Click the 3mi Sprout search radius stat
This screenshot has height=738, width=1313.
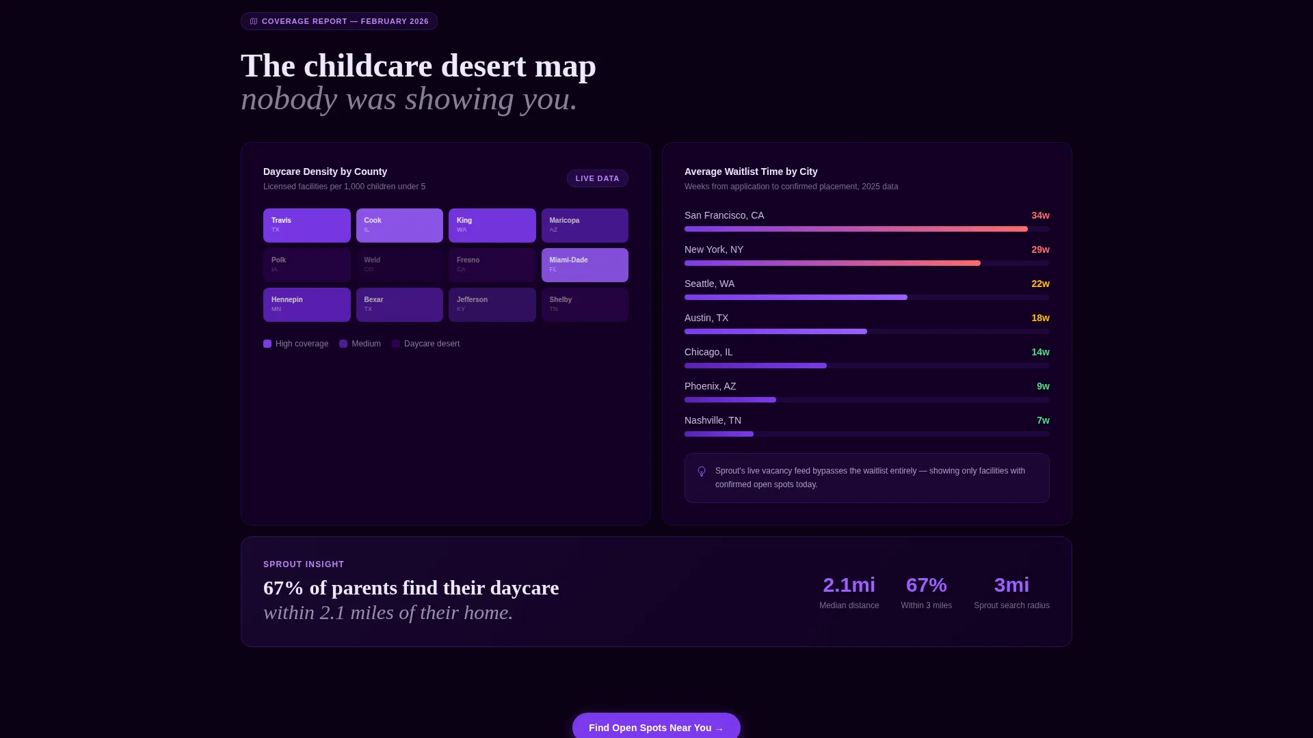point(1011,592)
